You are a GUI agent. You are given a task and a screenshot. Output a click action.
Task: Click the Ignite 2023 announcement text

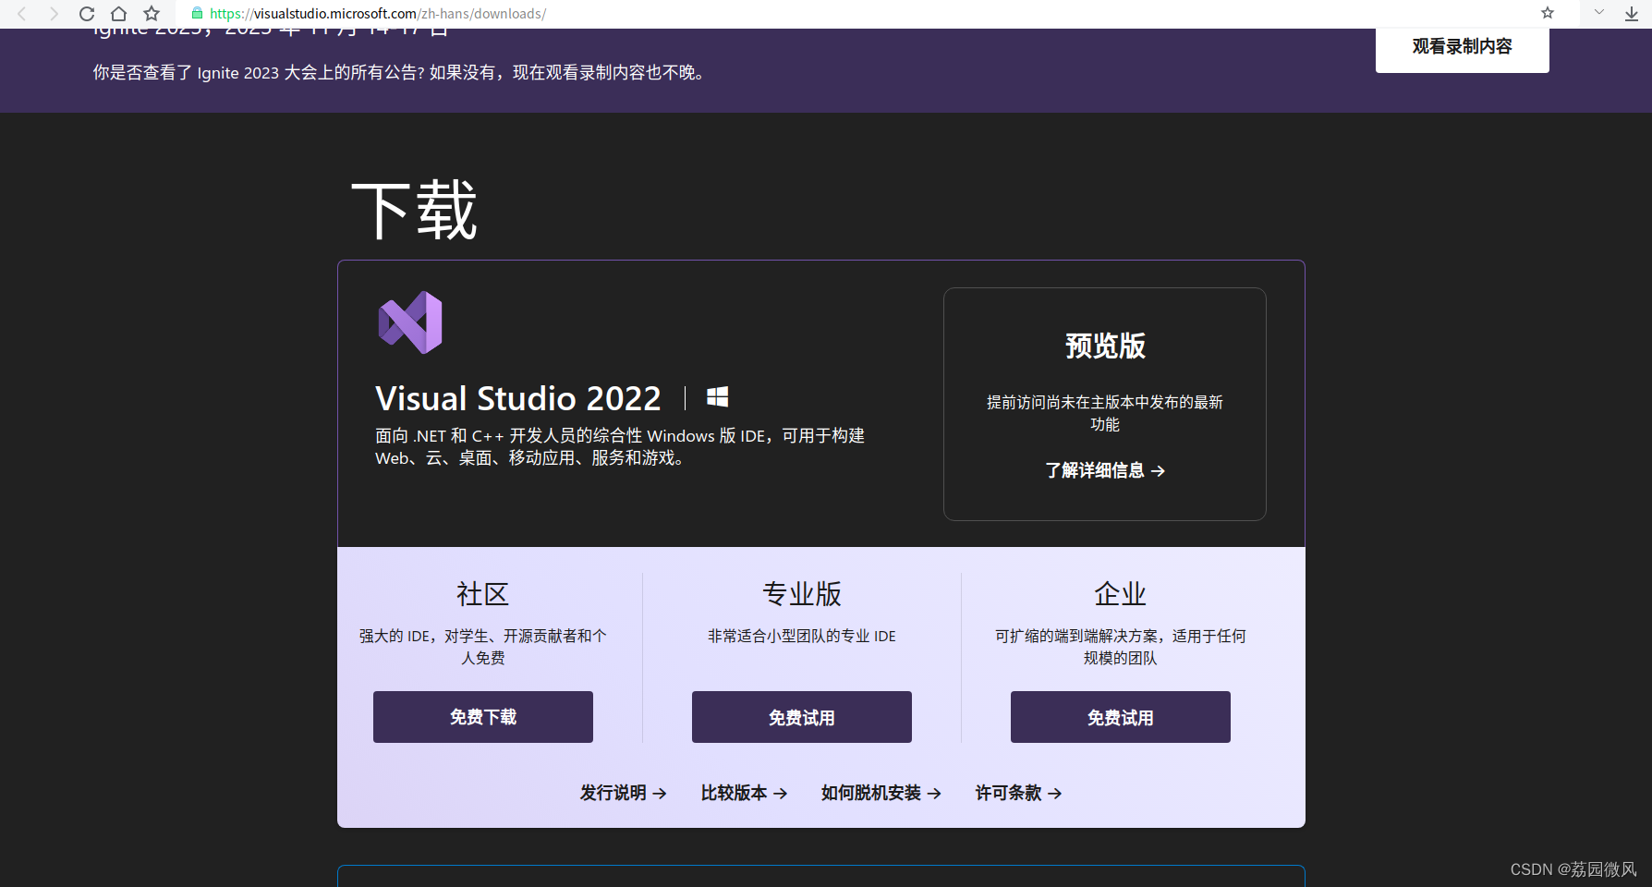coord(401,73)
